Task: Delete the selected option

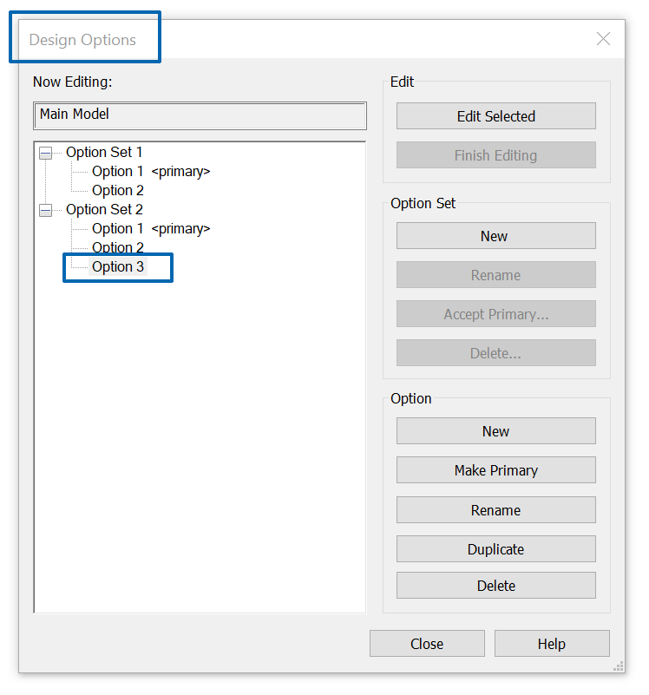Action: pos(495,586)
